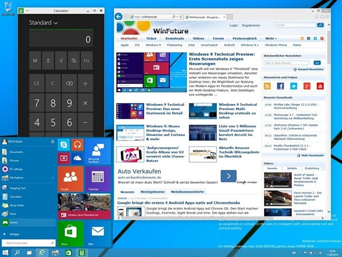The height and width of the screenshot is (257, 342).
Task: Switch to the Meistgelesene tab
Action: pos(153,192)
